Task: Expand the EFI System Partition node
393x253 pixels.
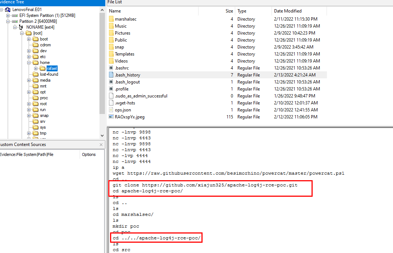Action: [8, 15]
